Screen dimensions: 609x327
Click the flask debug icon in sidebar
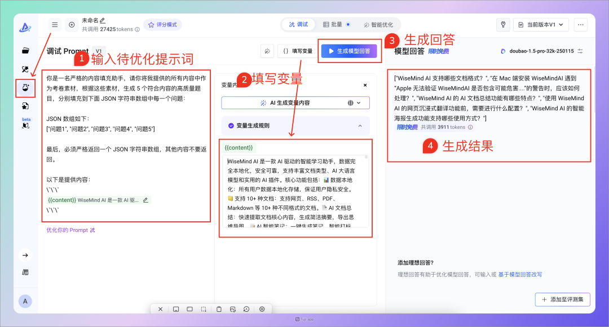coord(25,87)
